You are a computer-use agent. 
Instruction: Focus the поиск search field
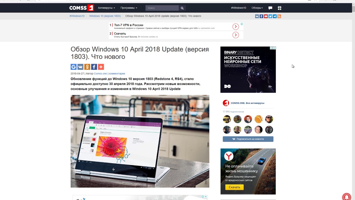click(162, 8)
